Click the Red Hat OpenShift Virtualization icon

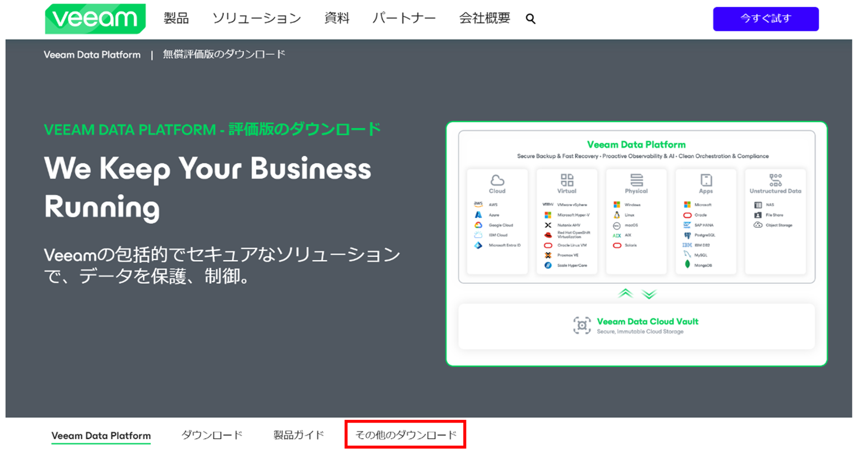point(547,234)
